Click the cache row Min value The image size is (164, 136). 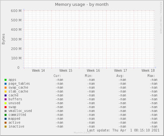click(x=91, y=95)
